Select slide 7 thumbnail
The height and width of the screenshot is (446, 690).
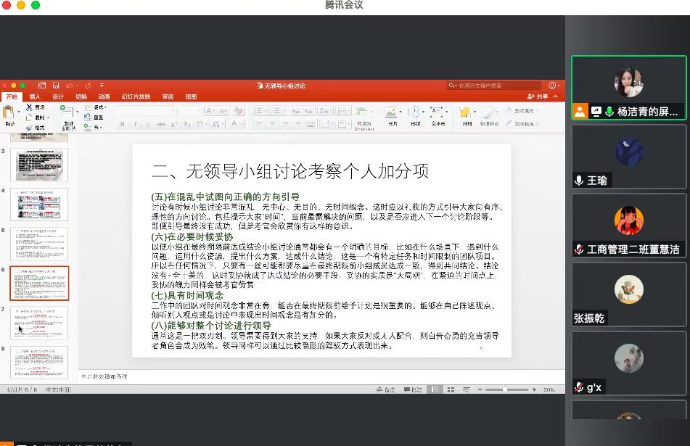[x=39, y=323]
